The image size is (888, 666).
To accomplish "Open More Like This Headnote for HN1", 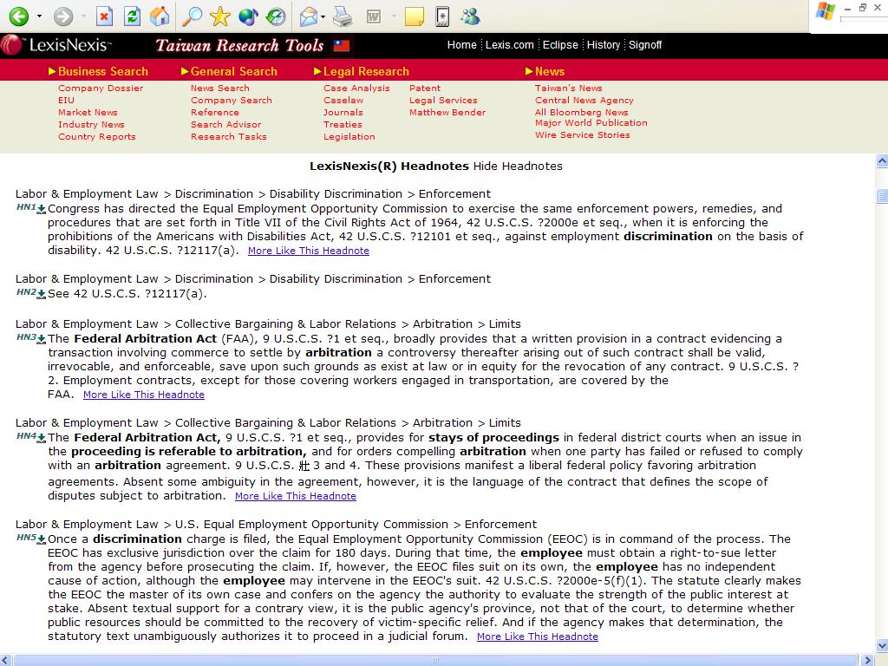I will pos(309,251).
